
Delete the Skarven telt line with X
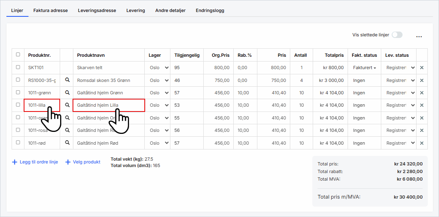pyautogui.click(x=421, y=68)
